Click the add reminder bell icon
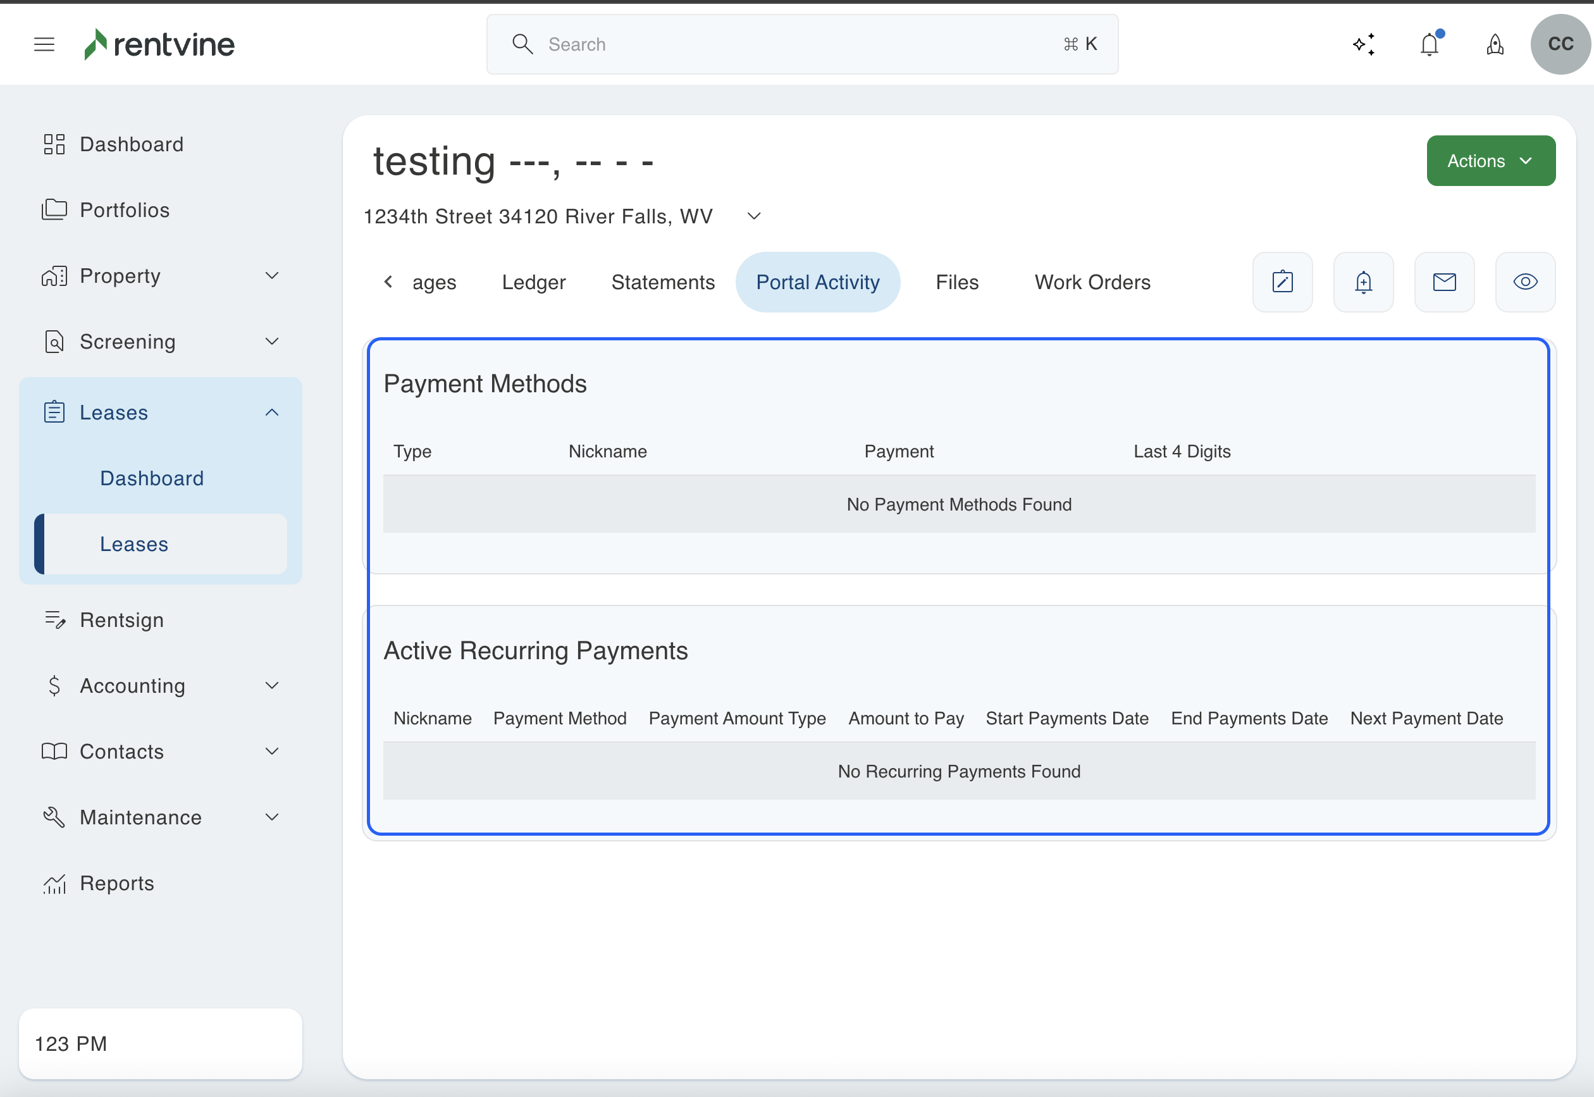The height and width of the screenshot is (1097, 1594). pos(1363,282)
